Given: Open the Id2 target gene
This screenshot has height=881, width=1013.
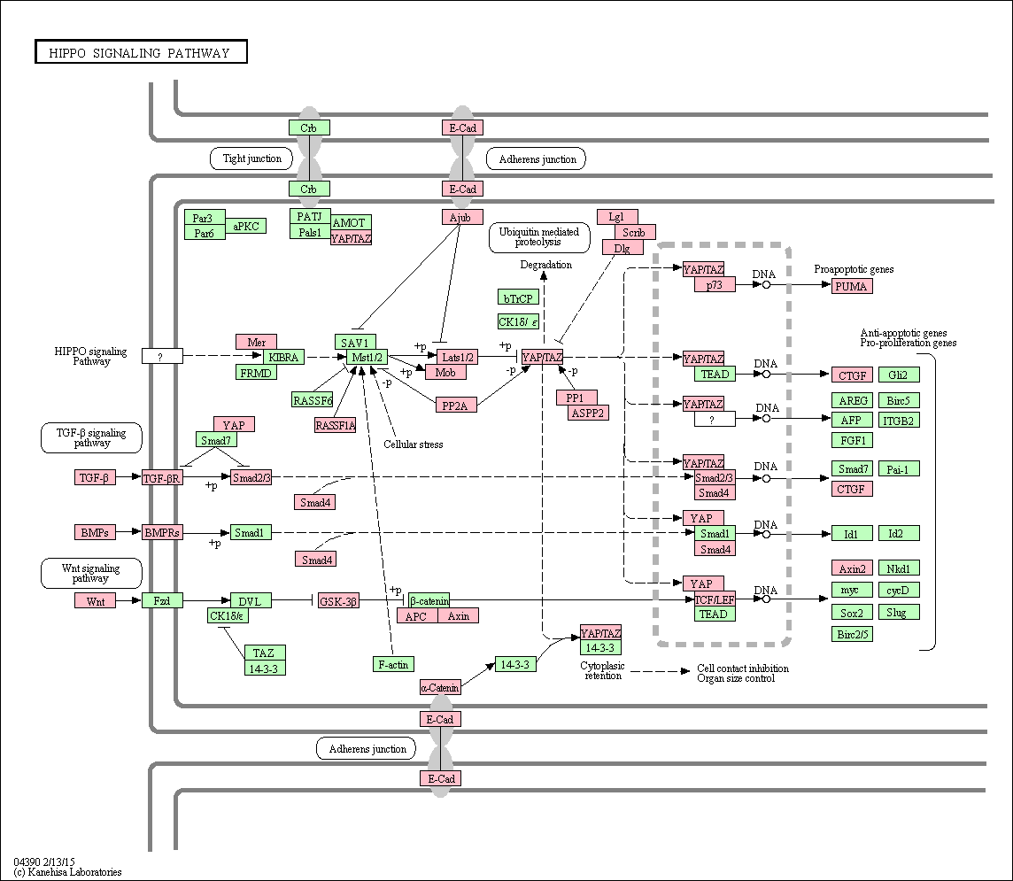Looking at the screenshot, I should [900, 534].
